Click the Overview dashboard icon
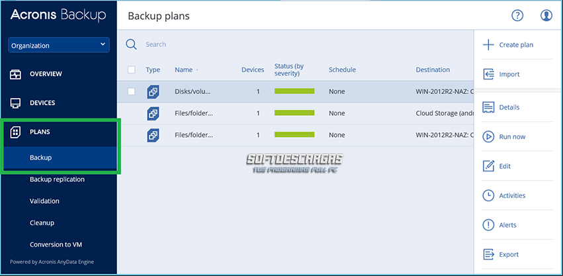This screenshot has width=563, height=276. [x=15, y=74]
